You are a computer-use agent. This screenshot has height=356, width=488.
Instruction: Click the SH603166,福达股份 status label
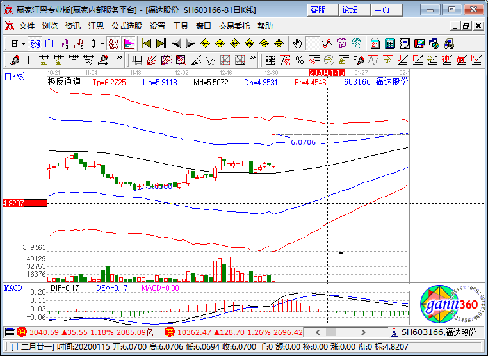tap(439, 332)
